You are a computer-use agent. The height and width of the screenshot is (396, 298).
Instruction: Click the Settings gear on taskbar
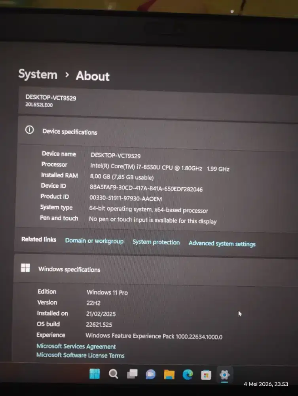[224, 375]
